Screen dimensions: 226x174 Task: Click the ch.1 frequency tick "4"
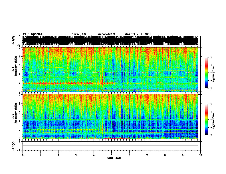(20, 74)
